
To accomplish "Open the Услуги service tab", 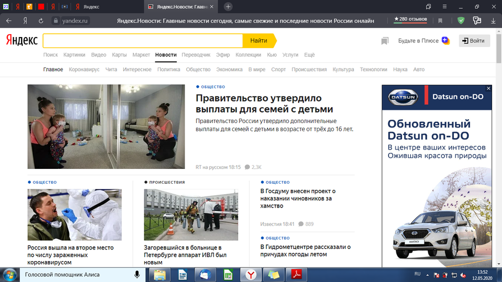I will point(290,55).
